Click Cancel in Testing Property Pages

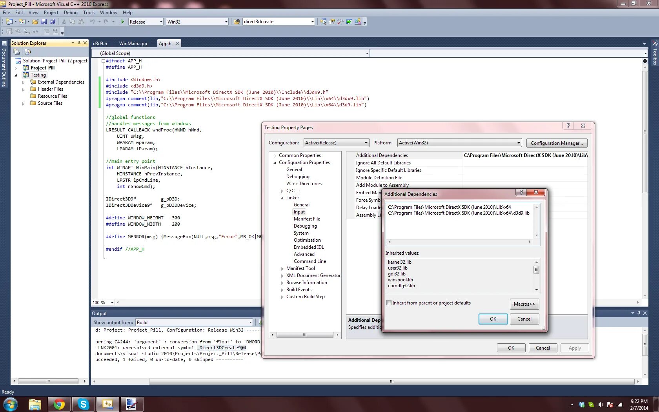pyautogui.click(x=543, y=348)
